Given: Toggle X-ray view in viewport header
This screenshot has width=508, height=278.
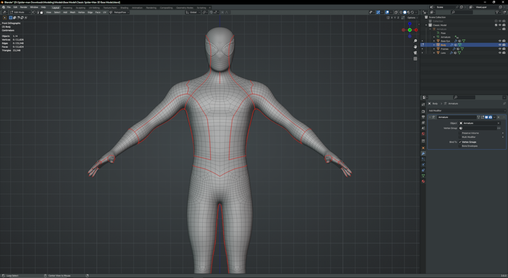Looking at the screenshot, I should [x=396, y=12].
